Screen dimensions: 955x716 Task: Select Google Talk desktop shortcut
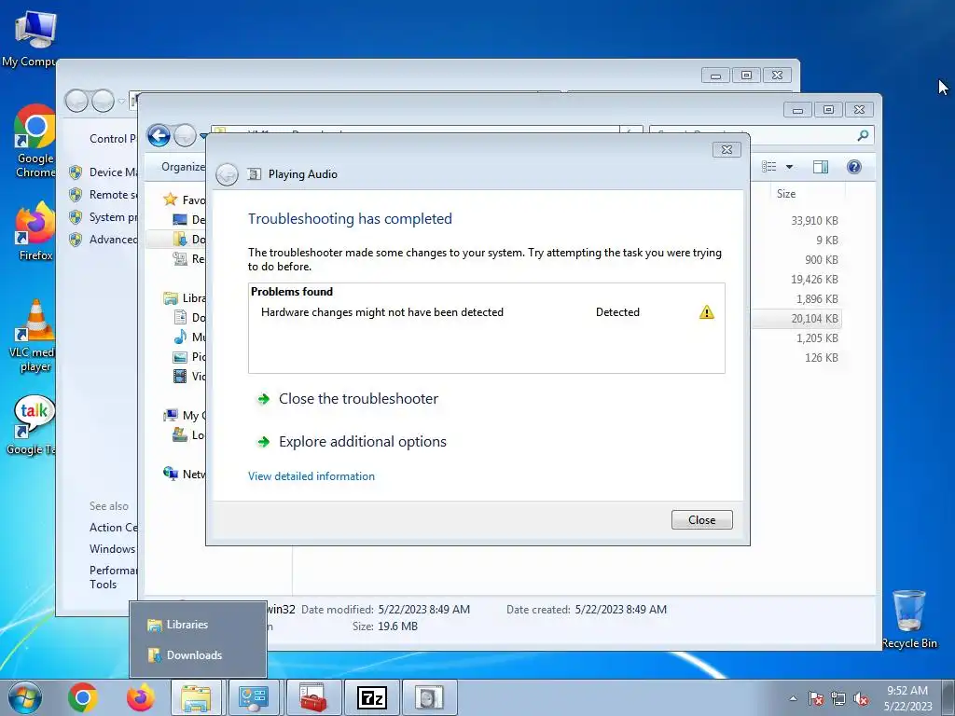pyautogui.click(x=33, y=425)
